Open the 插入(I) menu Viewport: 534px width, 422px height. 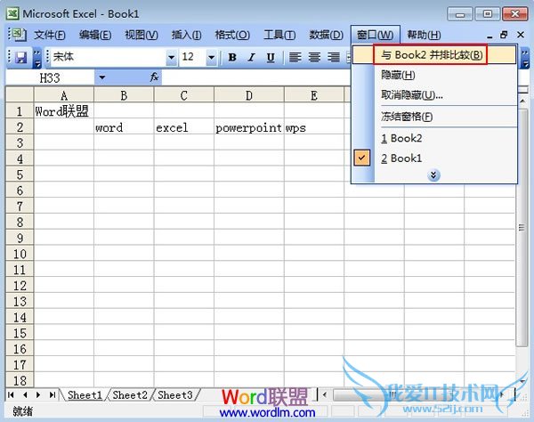click(x=186, y=35)
